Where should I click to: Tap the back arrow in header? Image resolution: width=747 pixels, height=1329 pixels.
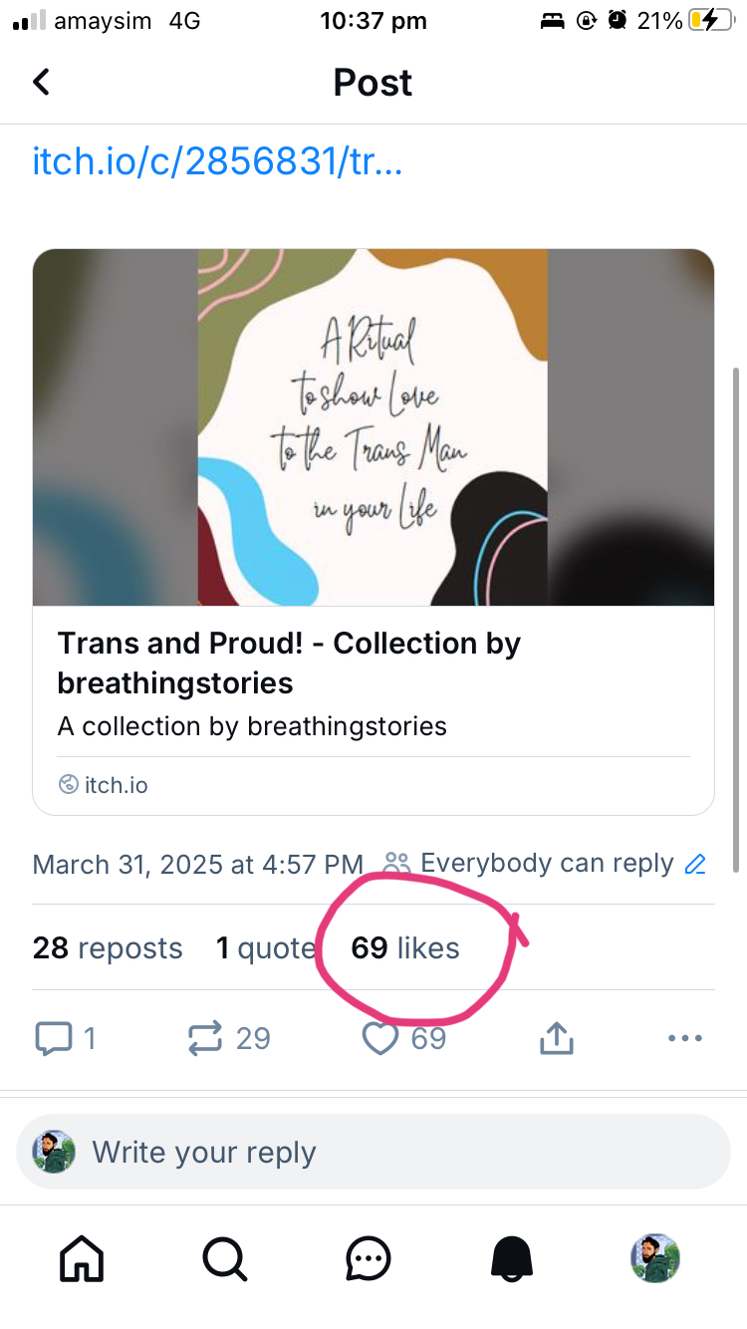coord(41,82)
